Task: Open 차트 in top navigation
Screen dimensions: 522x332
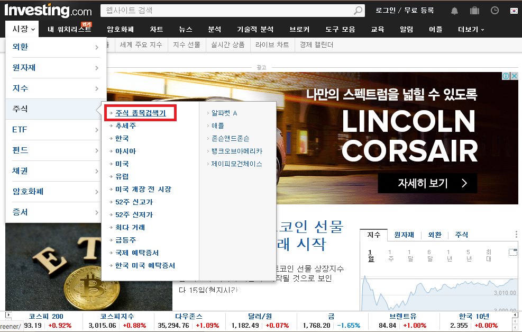Action: (157, 29)
